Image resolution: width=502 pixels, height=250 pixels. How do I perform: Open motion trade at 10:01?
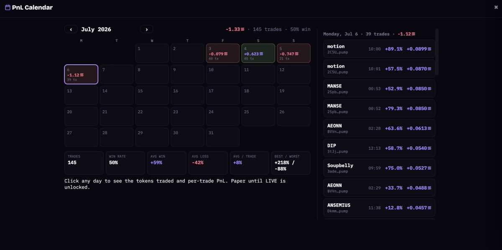coord(379,68)
